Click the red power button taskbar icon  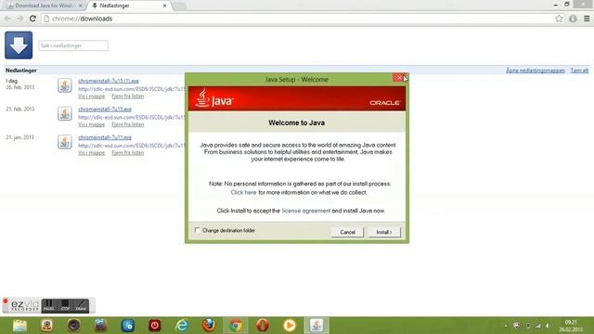[x=155, y=326]
